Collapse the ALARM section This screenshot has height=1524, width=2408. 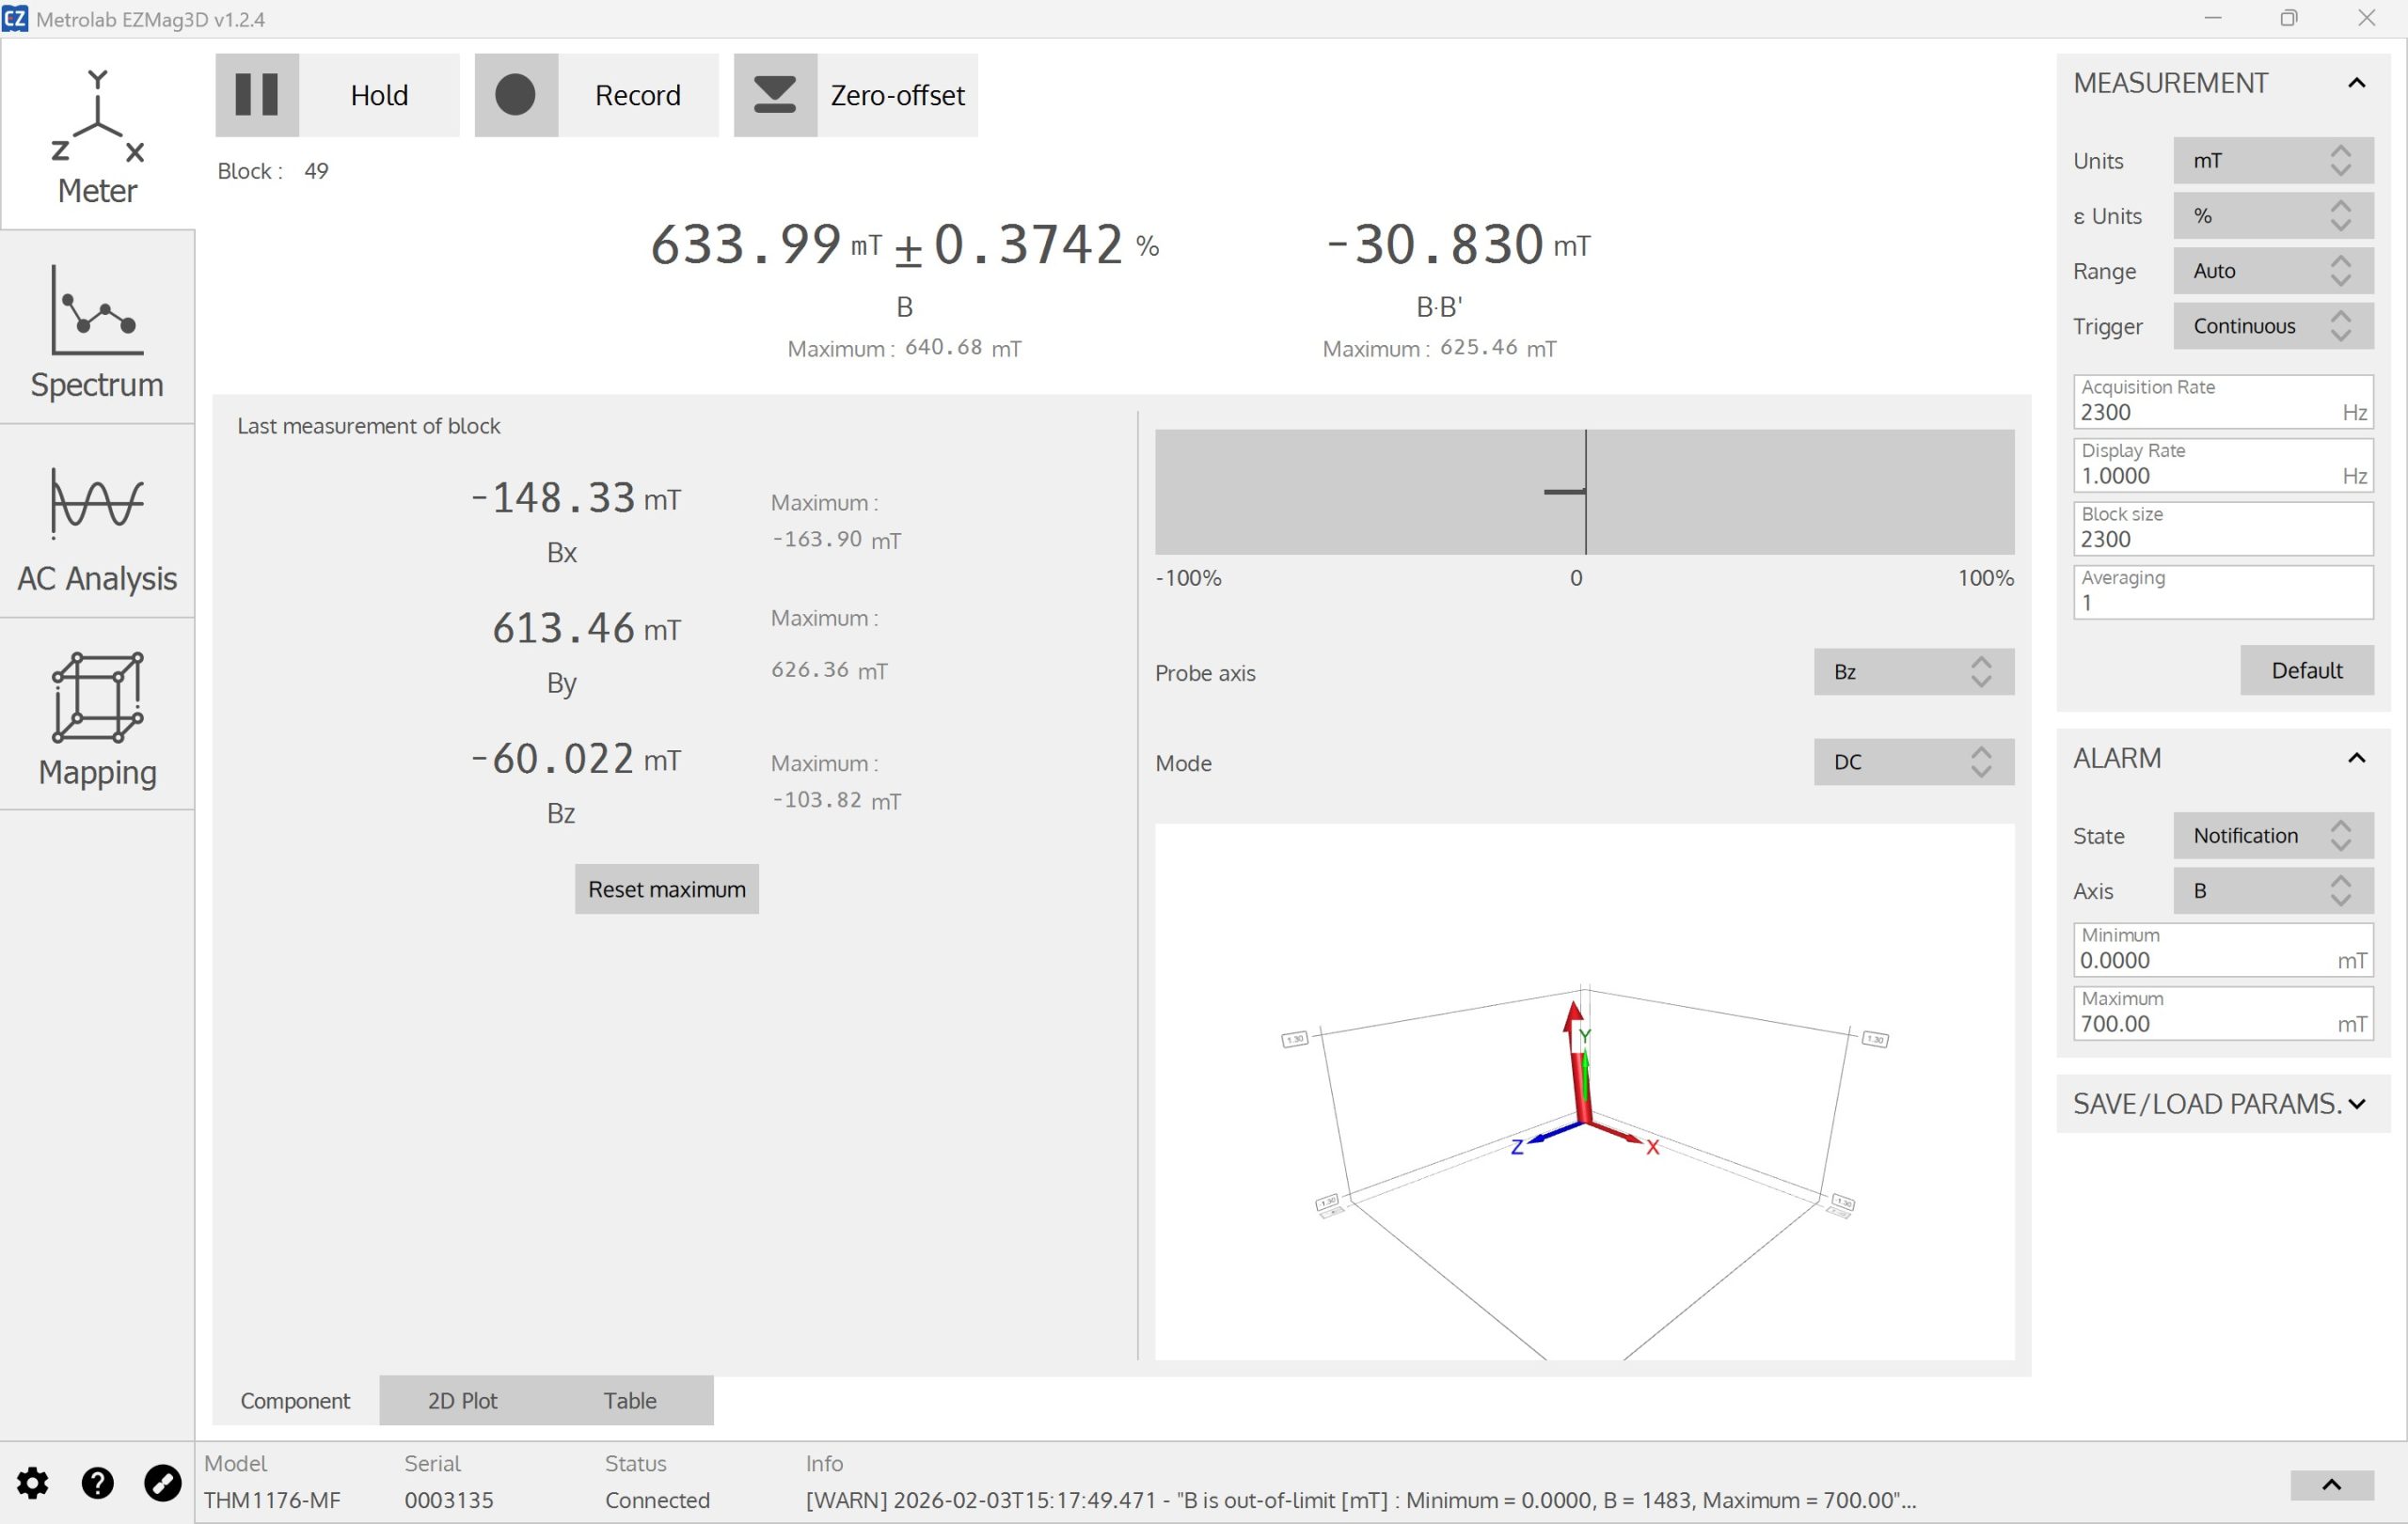(x=2356, y=758)
